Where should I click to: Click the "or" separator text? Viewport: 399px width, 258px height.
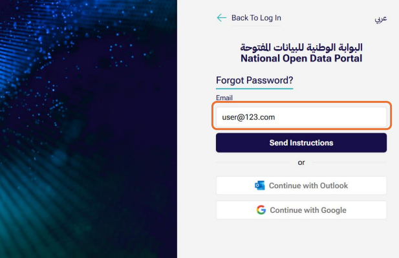[301, 162]
